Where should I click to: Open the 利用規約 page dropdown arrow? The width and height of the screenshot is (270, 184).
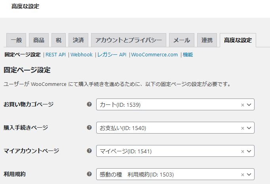[x=249, y=175]
